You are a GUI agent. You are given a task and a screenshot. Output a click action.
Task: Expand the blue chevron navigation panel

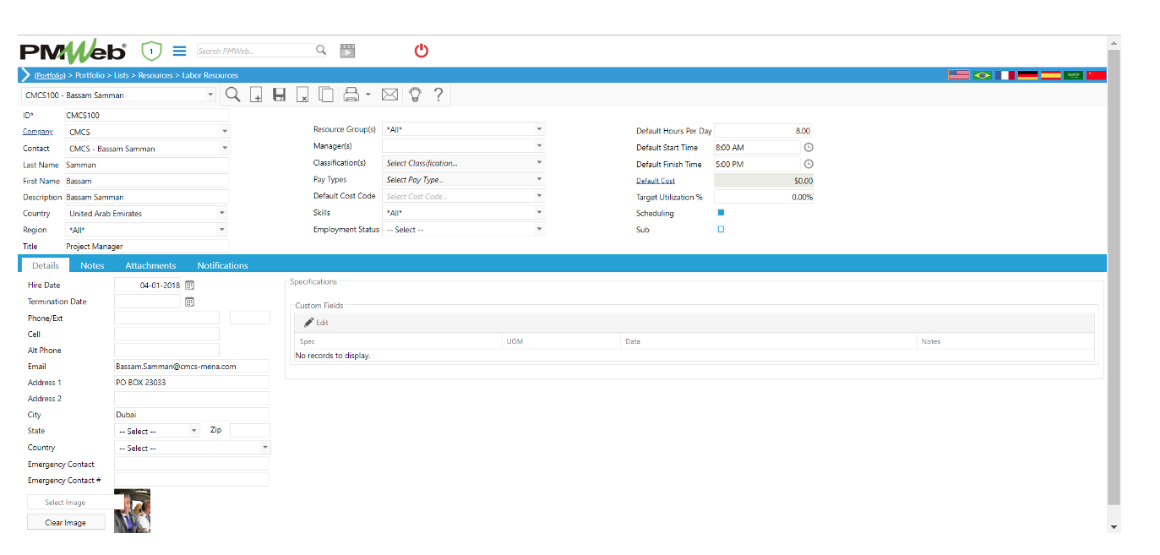tap(25, 75)
